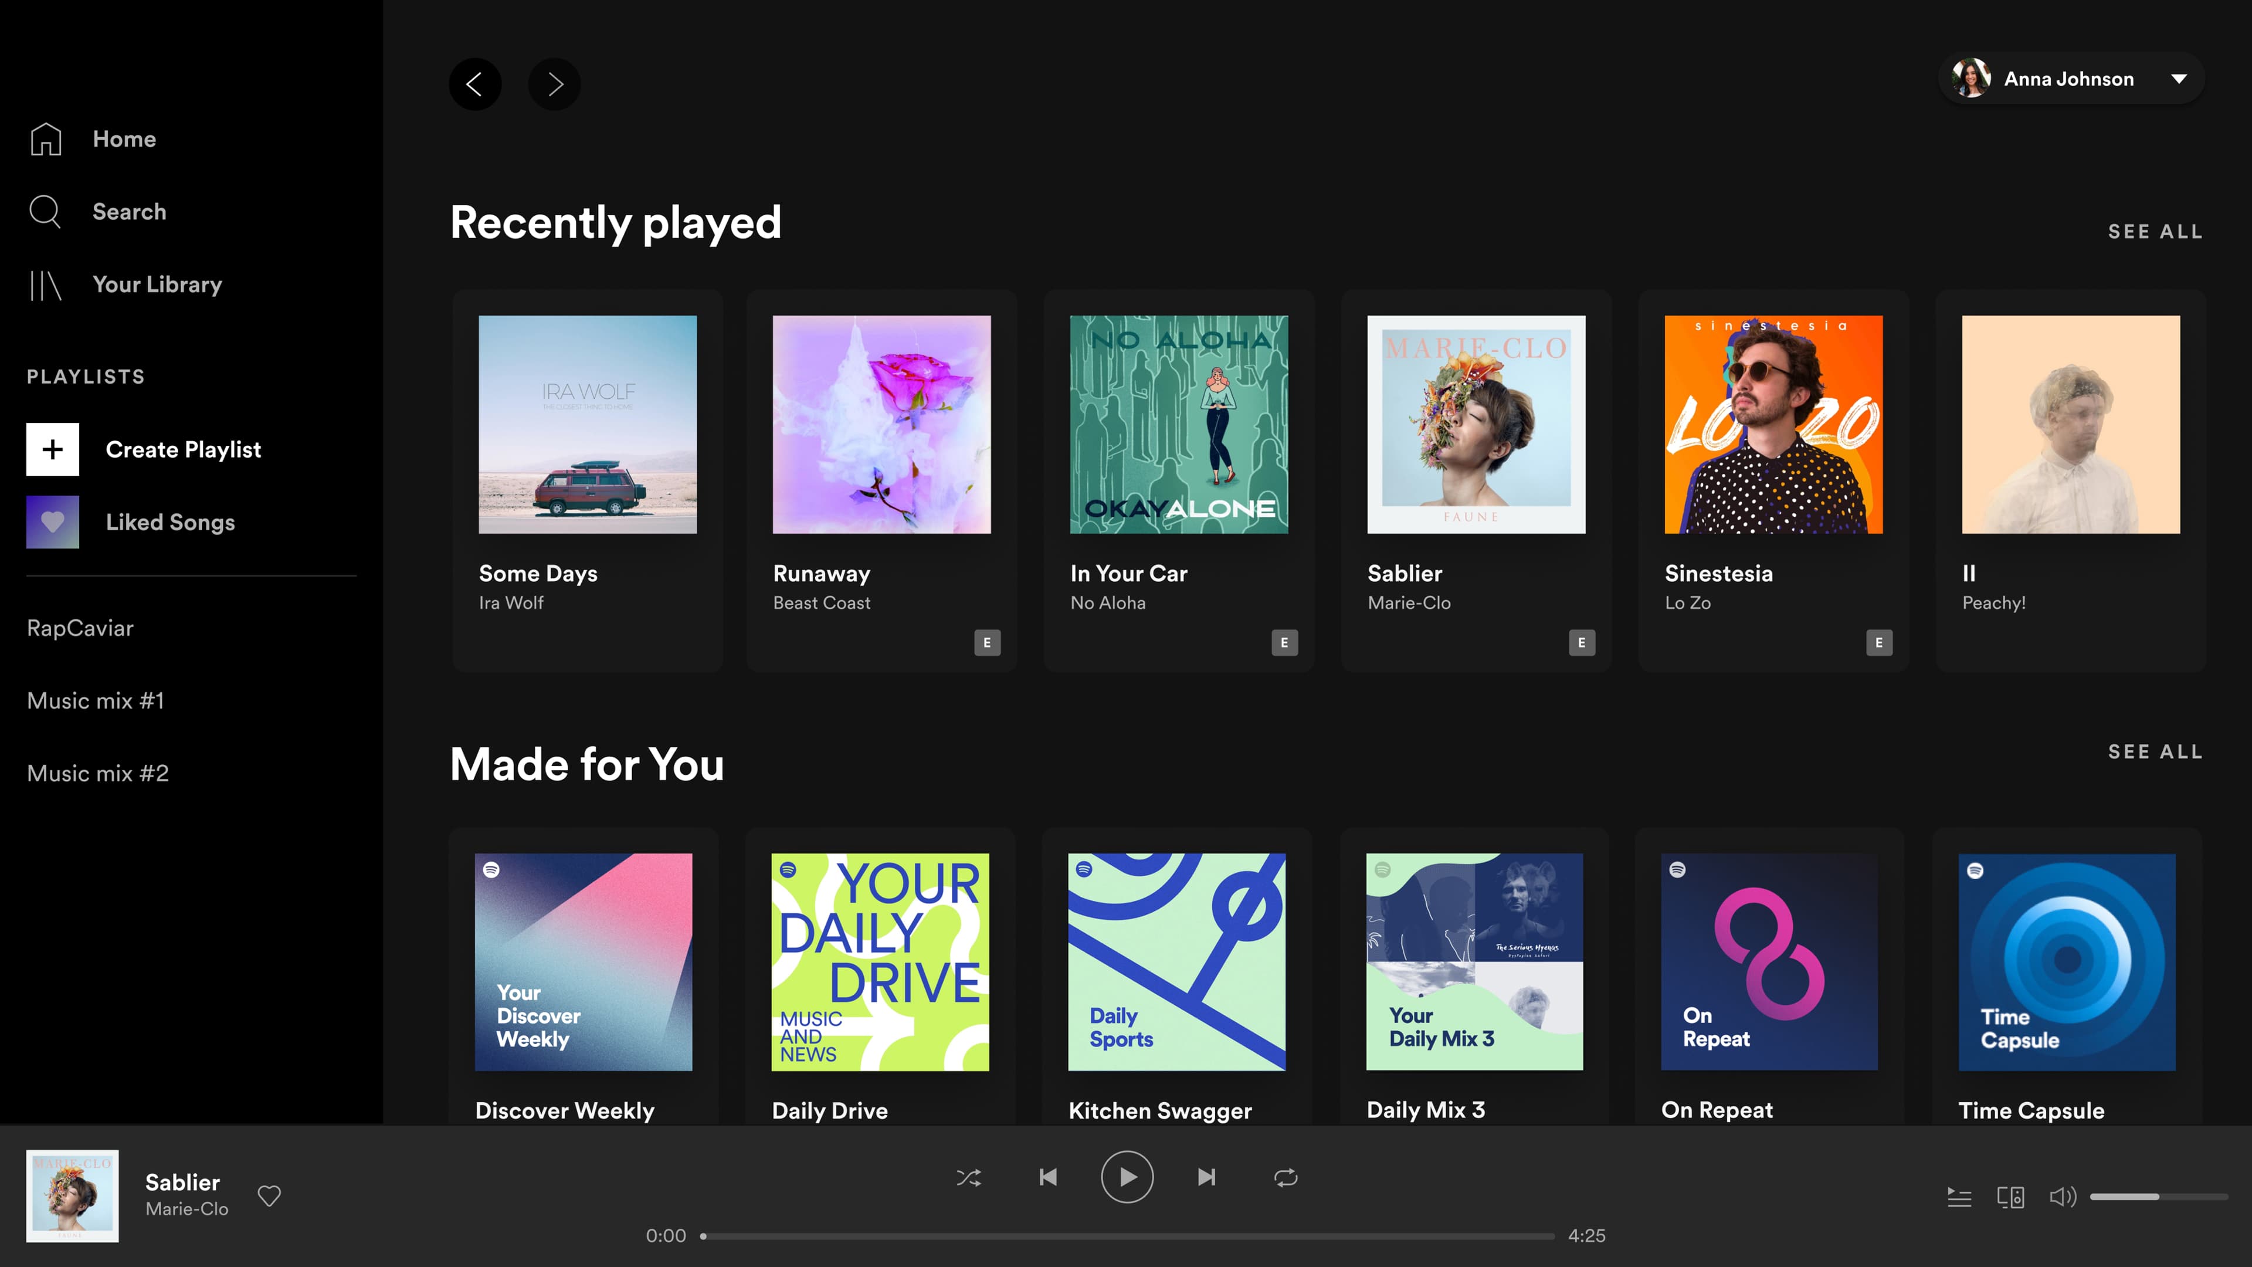Image resolution: width=2252 pixels, height=1267 pixels.
Task: Open the Time Capsule cover
Action: [2067, 962]
